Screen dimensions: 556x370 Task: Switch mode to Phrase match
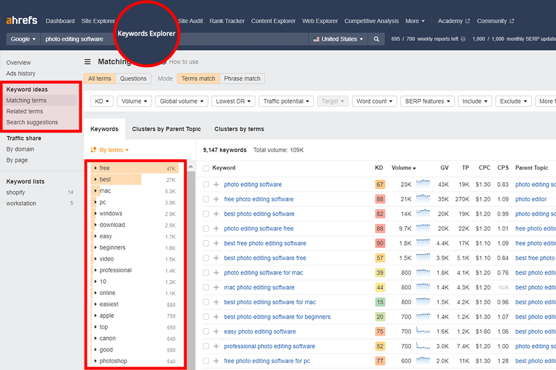click(242, 79)
